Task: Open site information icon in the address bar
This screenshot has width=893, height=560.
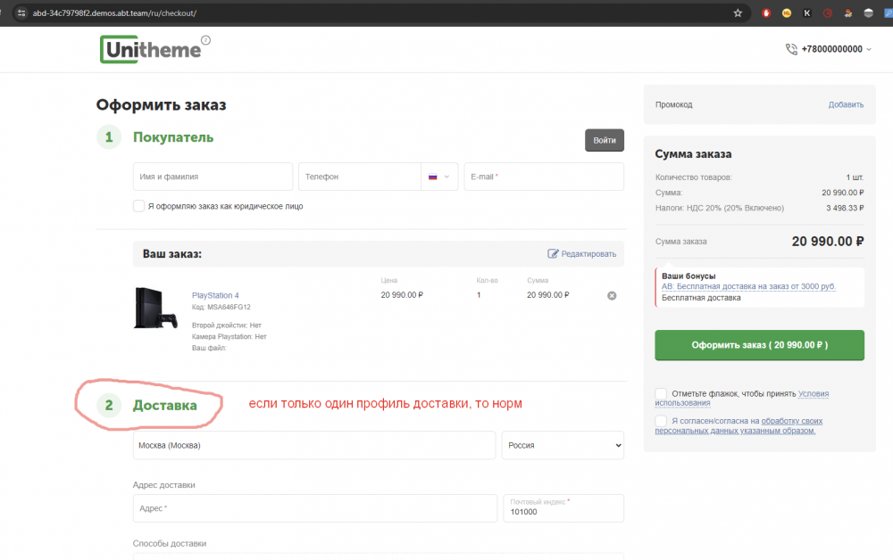Action: click(x=21, y=13)
